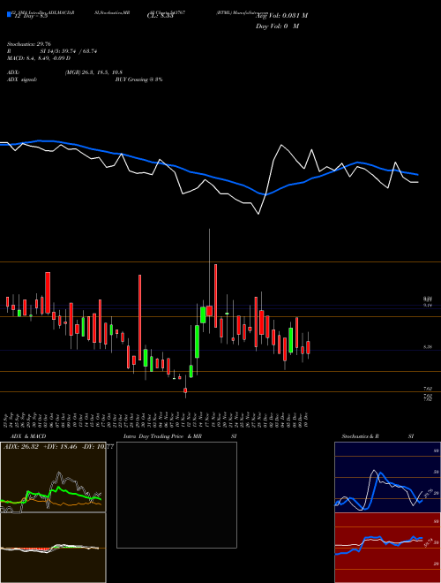Click the 'Intra Day Trading Price & MR' title
This screenshot has width=441, height=583.
point(162,436)
